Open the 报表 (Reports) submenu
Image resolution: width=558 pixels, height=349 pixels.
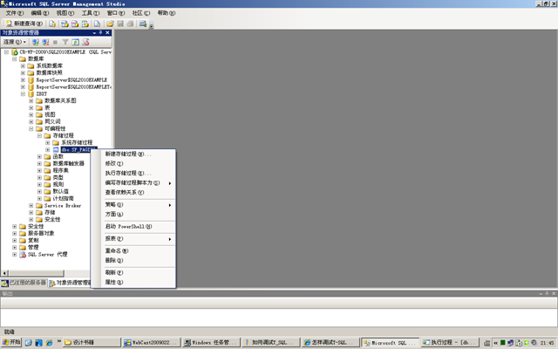pos(133,238)
